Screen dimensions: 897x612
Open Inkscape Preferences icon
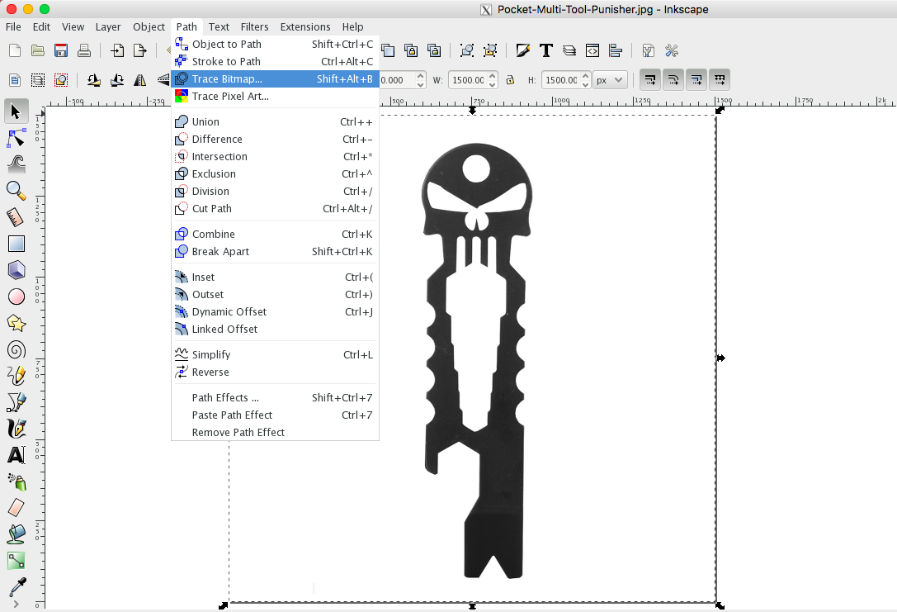pos(672,50)
